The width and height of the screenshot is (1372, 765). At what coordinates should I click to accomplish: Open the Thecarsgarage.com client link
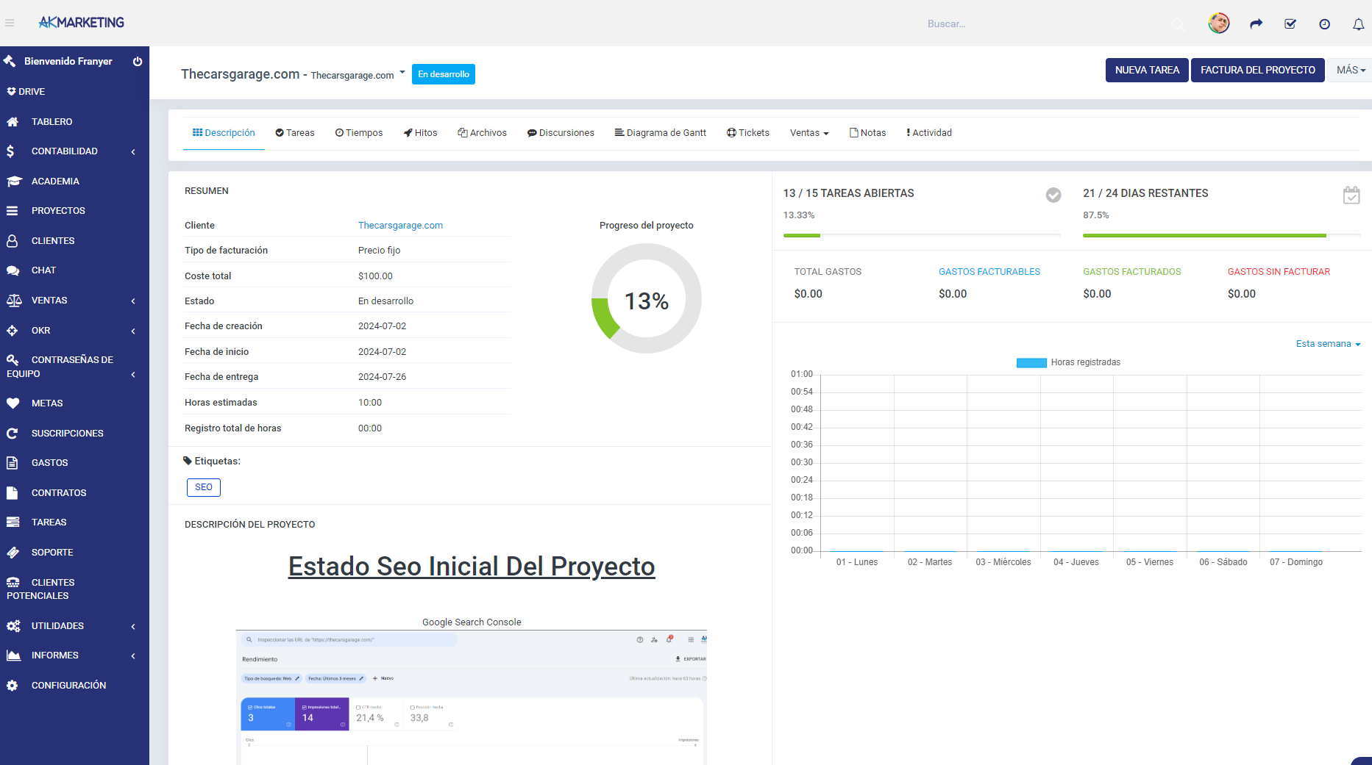coord(400,226)
